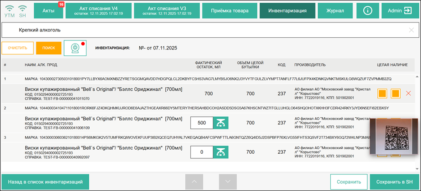Viewport: 421px width, 191px height.
Task: Click the webcam scanner icon button
Action: 75,48
